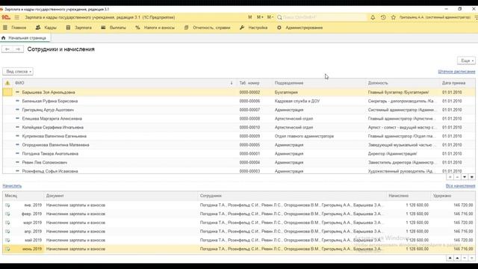
Task: Click current user name Григорьянц А.А.
Action: 435,17
